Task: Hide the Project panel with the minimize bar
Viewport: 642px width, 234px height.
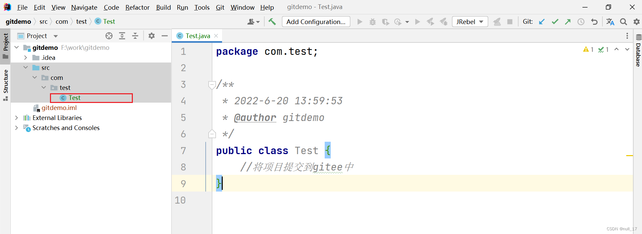Action: click(x=164, y=35)
